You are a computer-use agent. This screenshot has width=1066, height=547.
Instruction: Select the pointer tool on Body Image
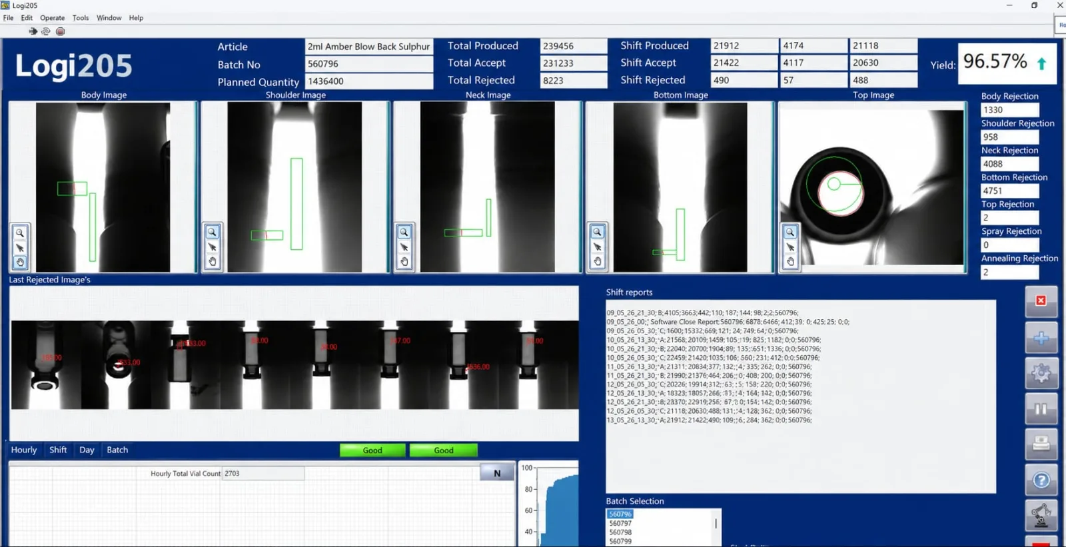point(20,248)
